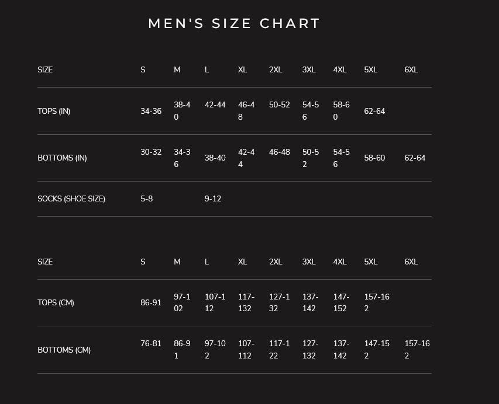Screen dimensions: 499x404
Task: Click the MEN'S SIZE CHART heading
Action: (x=234, y=23)
